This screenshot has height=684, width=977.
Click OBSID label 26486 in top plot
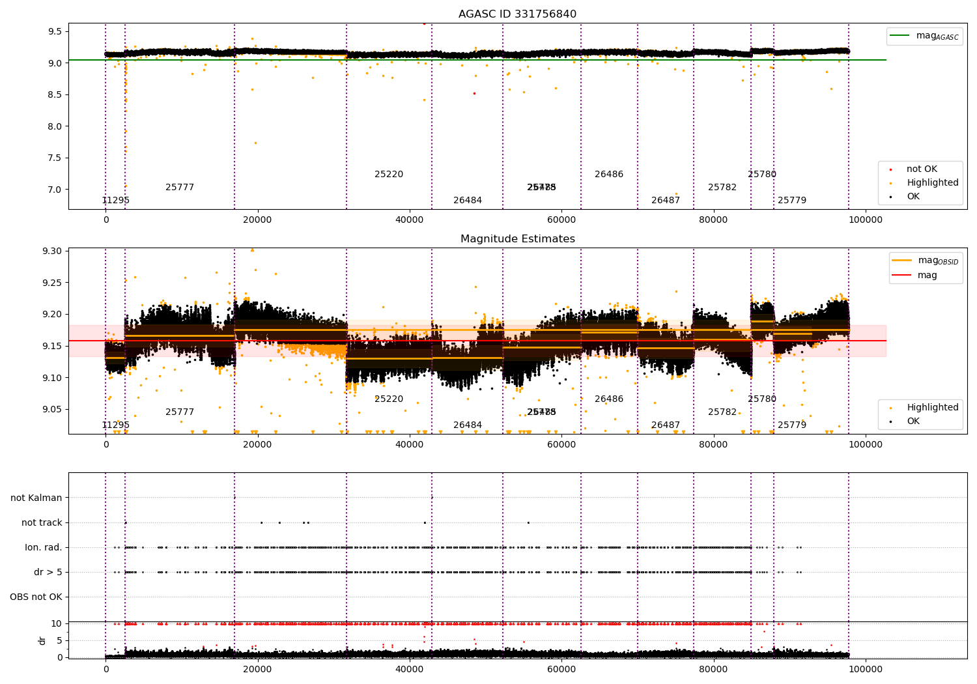[x=609, y=175]
